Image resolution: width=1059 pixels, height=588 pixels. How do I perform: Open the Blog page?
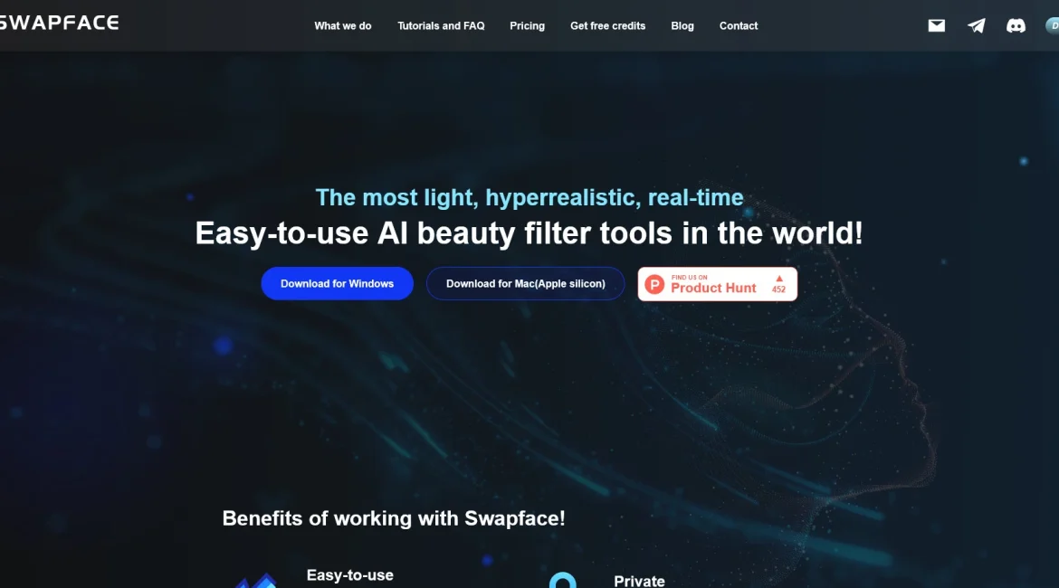tap(682, 25)
